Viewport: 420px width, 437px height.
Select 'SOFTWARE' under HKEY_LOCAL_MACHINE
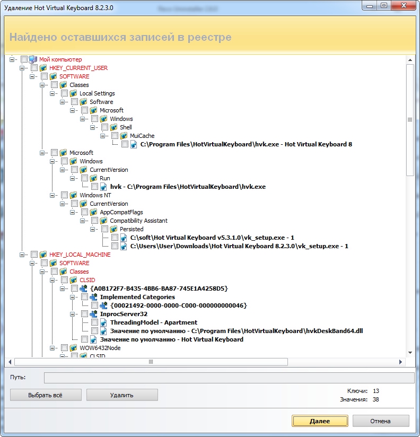74,263
